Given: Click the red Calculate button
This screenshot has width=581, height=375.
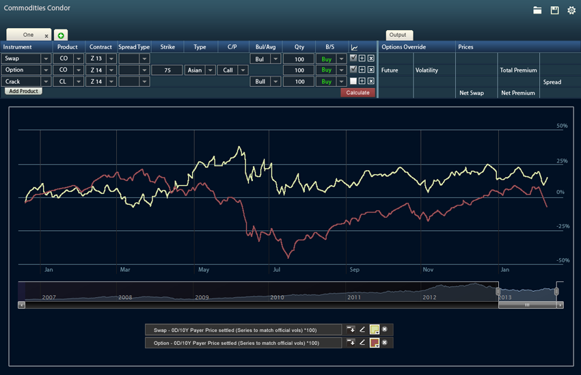Looking at the screenshot, I should 357,92.
